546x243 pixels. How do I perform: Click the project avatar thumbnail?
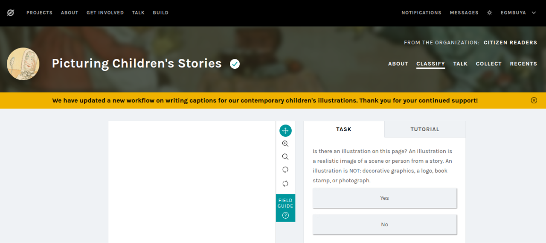pyautogui.click(x=23, y=64)
